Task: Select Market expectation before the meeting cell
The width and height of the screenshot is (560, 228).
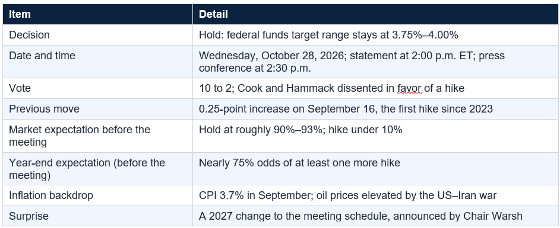Action: 97,136
